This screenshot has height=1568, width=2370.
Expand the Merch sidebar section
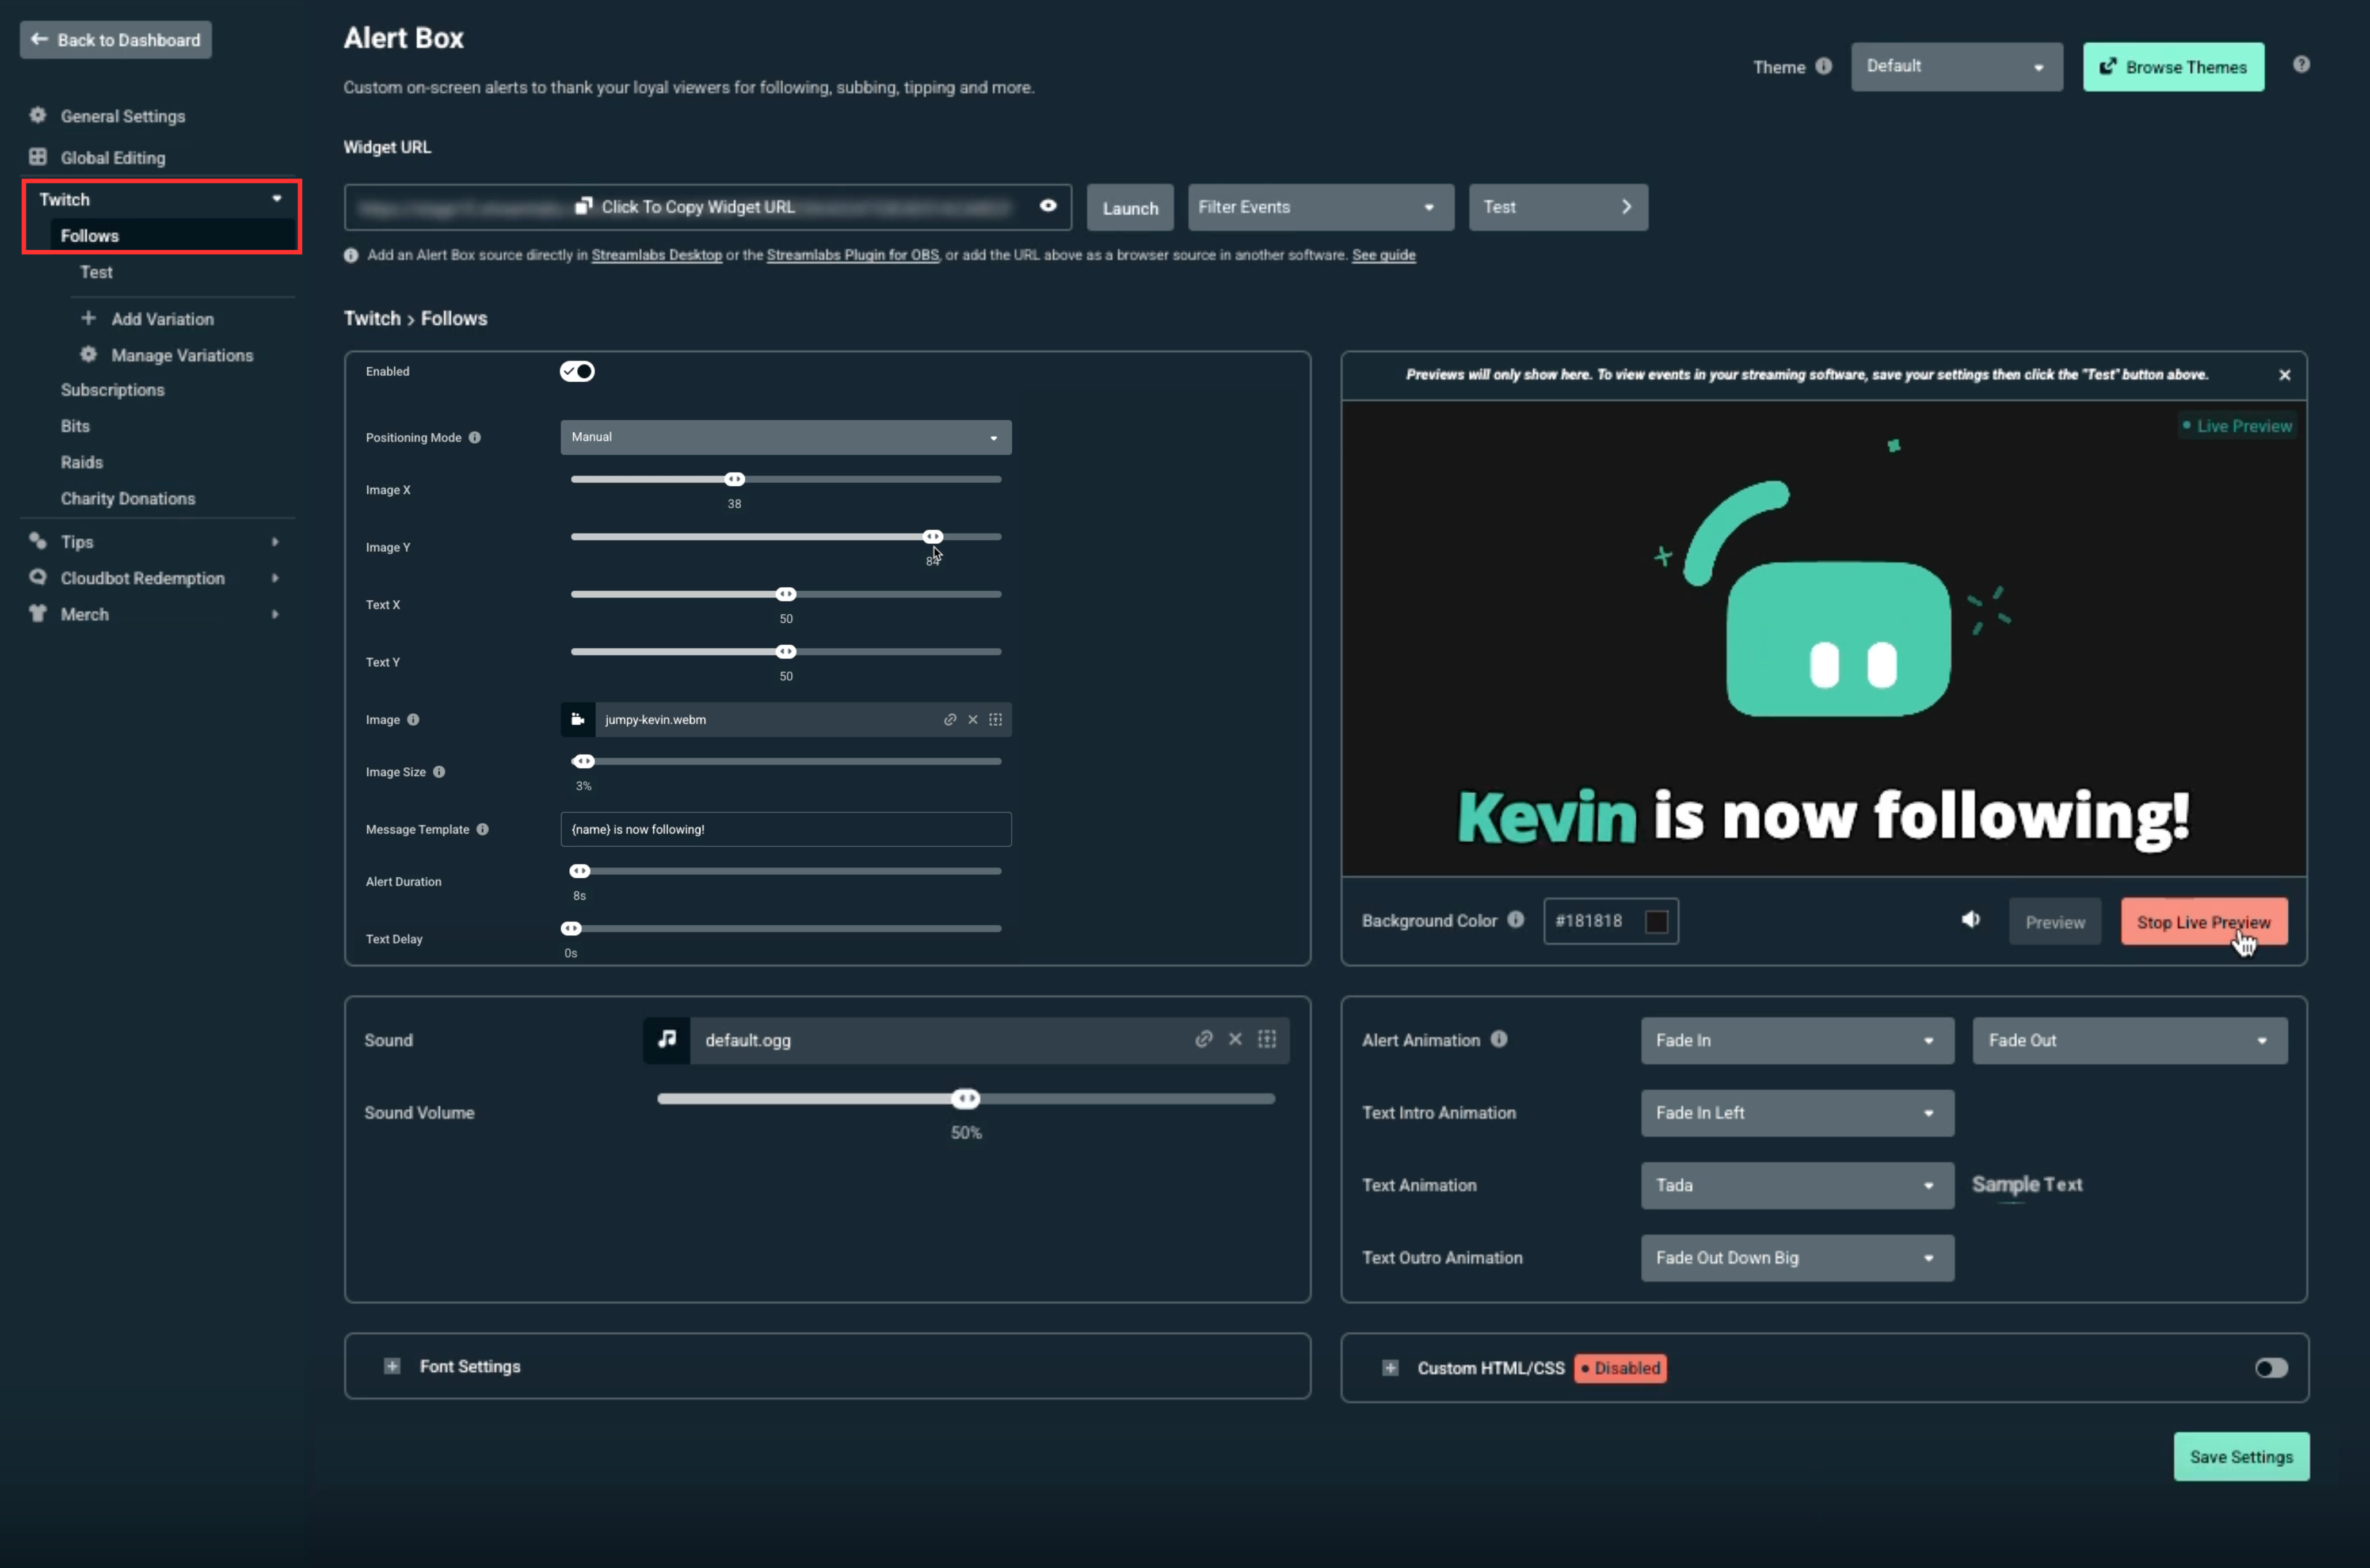[x=275, y=614]
